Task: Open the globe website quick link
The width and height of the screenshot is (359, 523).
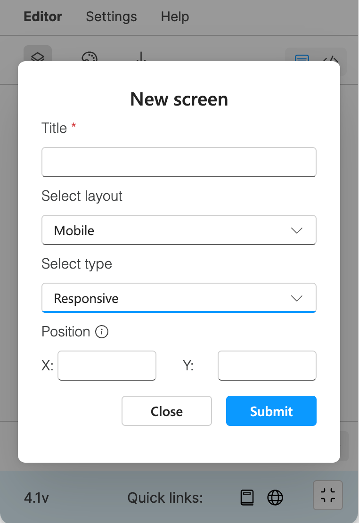Action: coord(275,498)
